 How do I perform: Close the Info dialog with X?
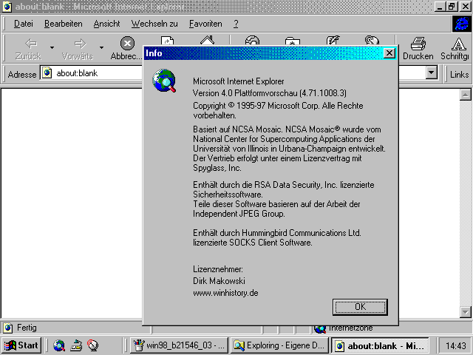click(389, 53)
